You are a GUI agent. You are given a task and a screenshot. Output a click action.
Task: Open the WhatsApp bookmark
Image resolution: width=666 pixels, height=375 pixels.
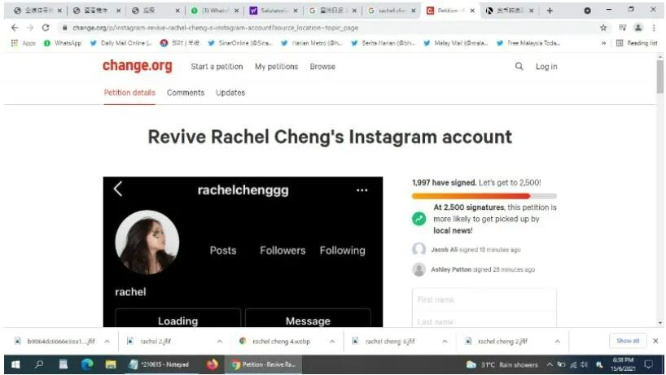point(63,43)
